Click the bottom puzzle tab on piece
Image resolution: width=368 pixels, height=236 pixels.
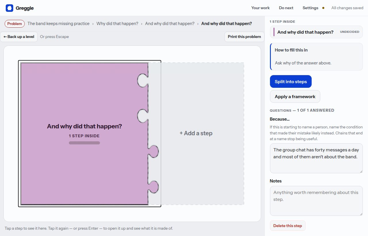tap(153, 187)
